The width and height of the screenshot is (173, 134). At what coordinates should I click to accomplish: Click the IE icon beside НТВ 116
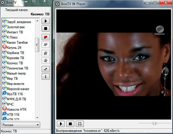point(5,114)
